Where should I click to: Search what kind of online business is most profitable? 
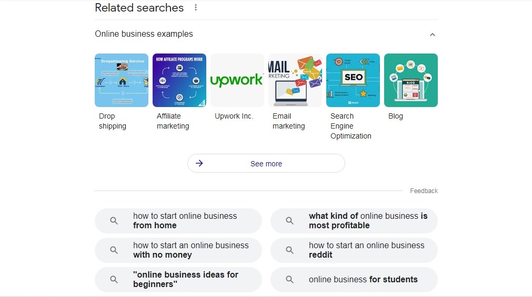pos(354,220)
